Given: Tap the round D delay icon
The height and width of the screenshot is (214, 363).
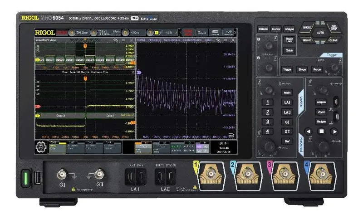Looking at the screenshot, I should pyautogui.click(x=125, y=33).
